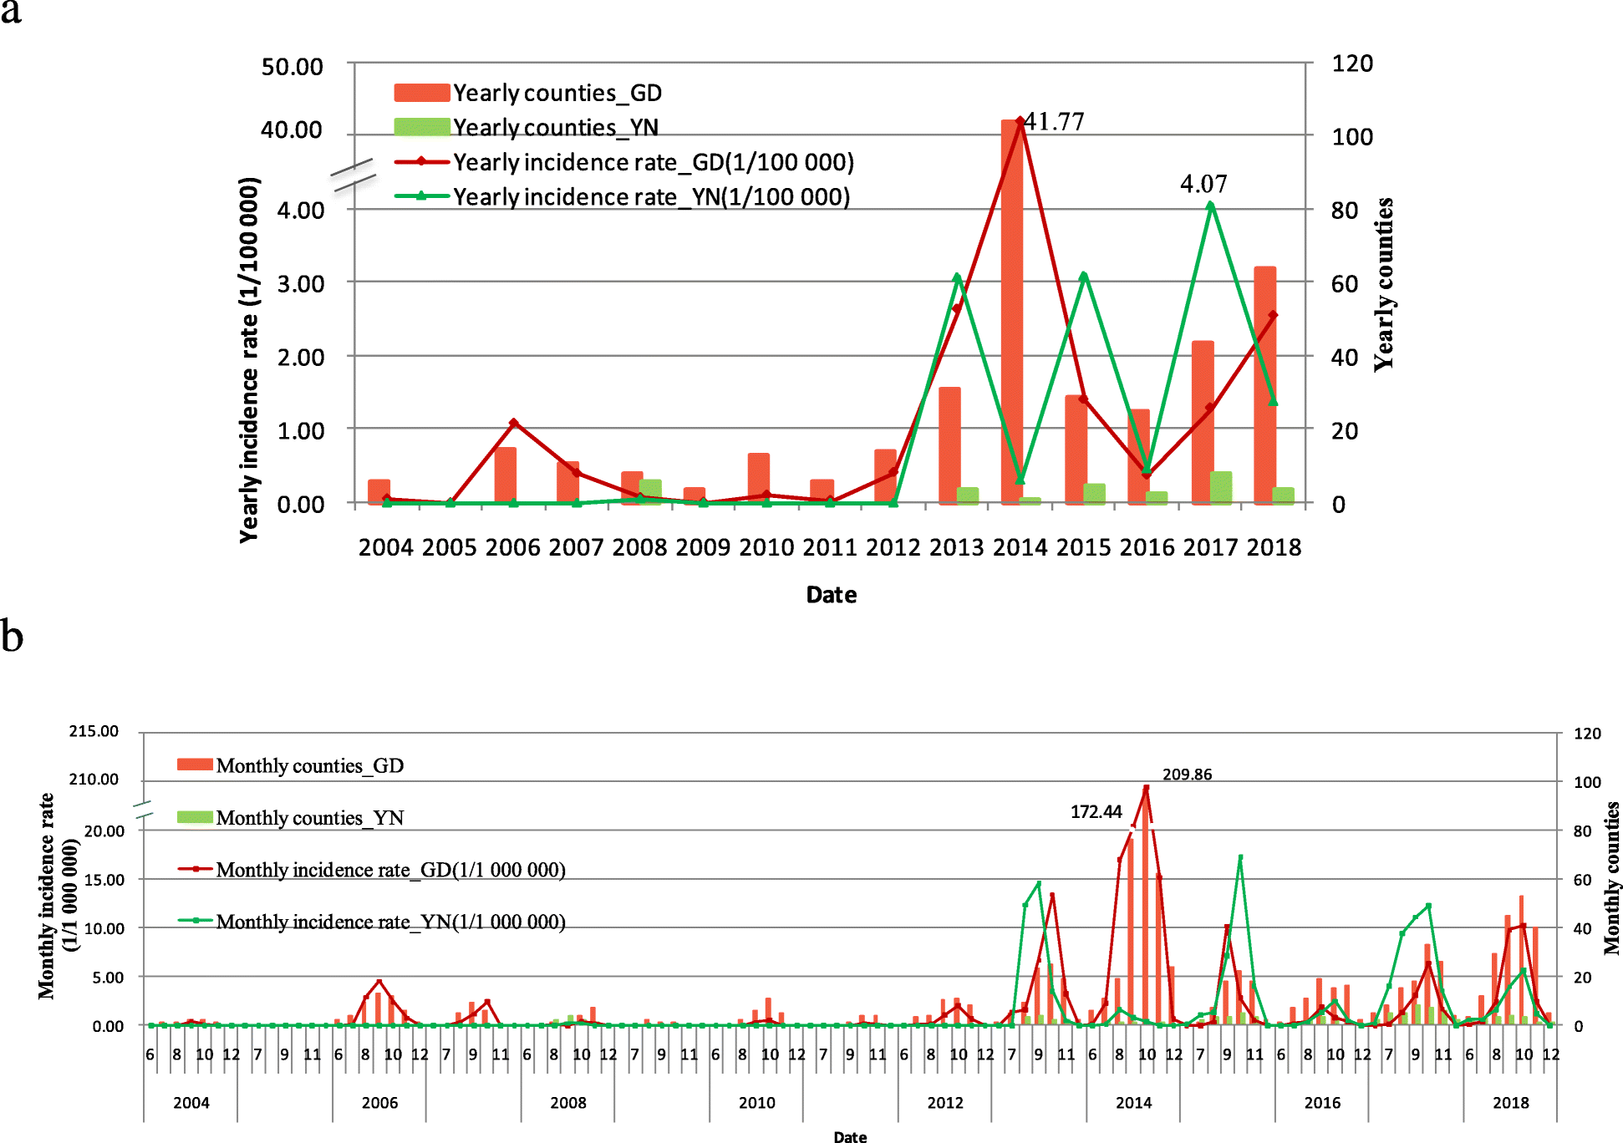Click the Date axis title under chart a

[x=832, y=595]
